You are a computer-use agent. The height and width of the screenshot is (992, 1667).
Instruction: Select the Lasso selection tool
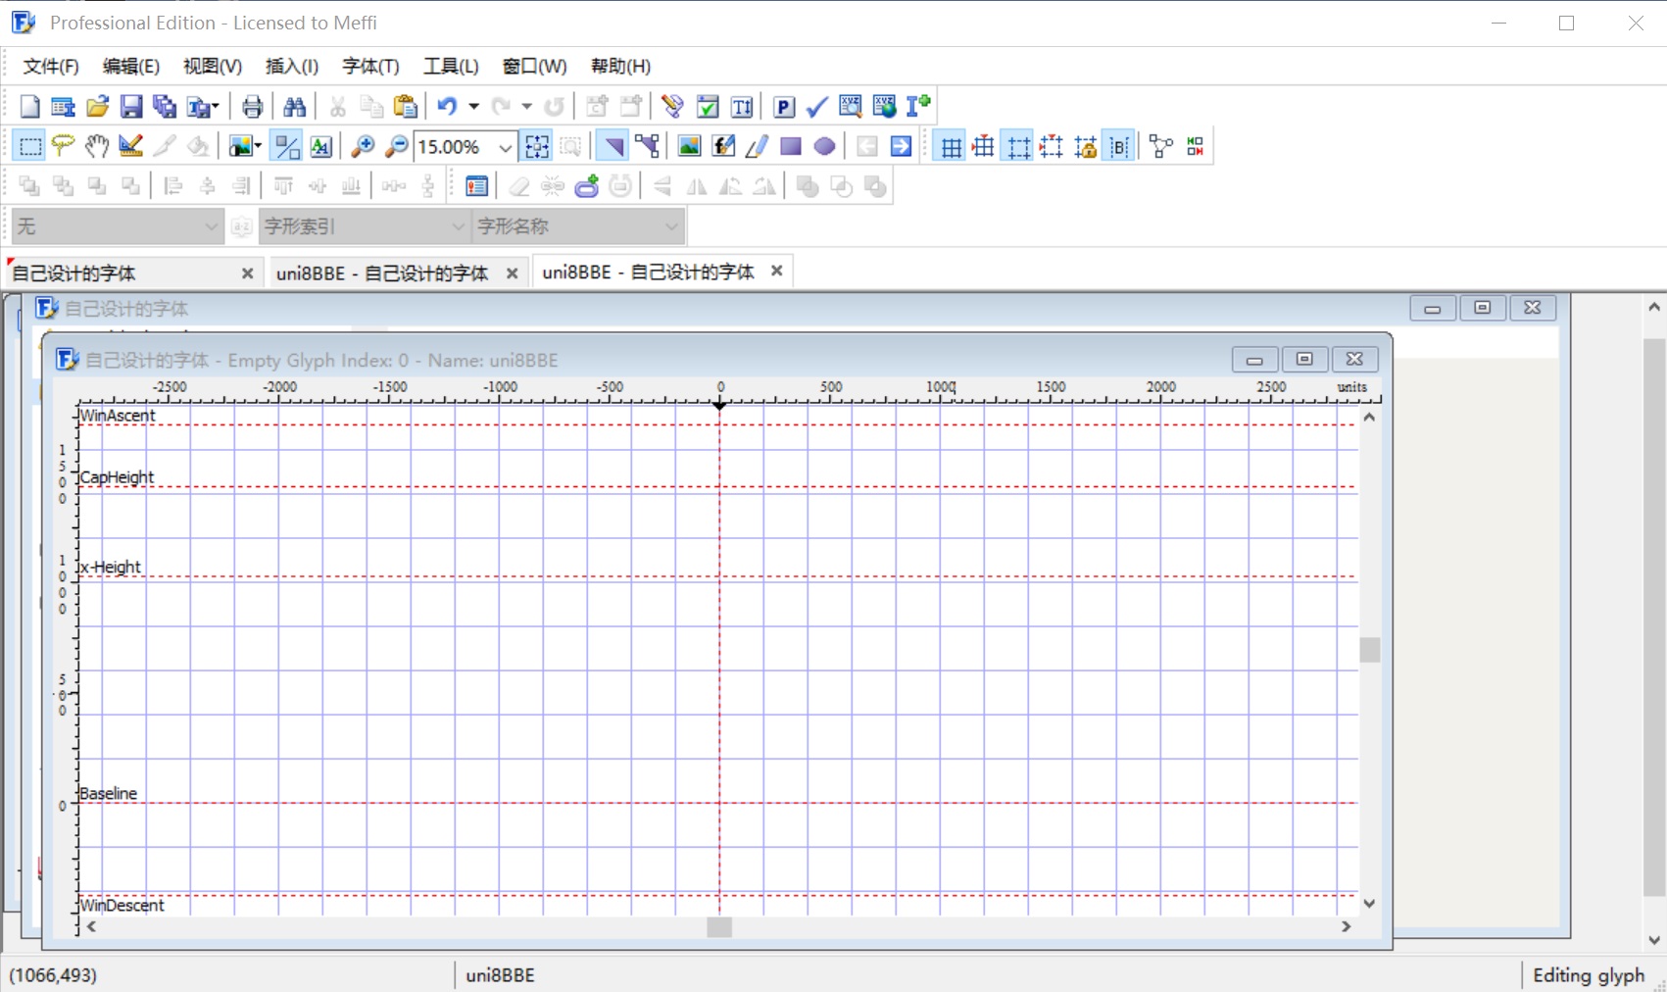point(64,146)
